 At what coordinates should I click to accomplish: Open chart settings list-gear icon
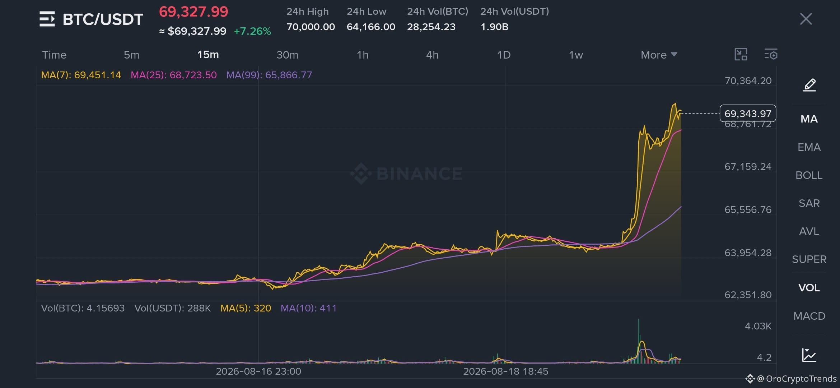point(771,55)
